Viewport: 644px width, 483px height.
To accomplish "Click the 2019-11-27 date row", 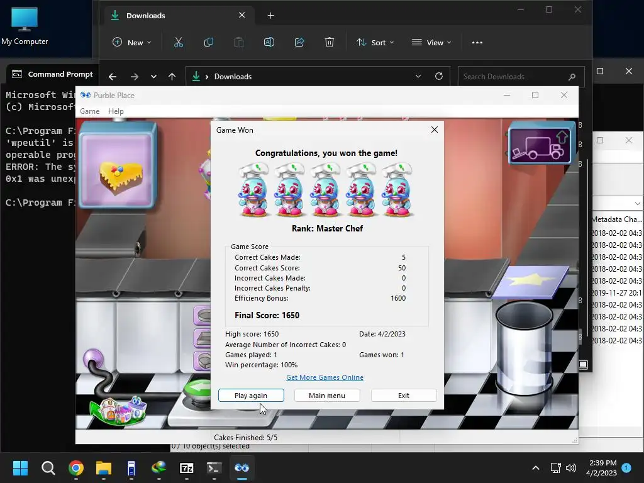I will tap(618, 293).
